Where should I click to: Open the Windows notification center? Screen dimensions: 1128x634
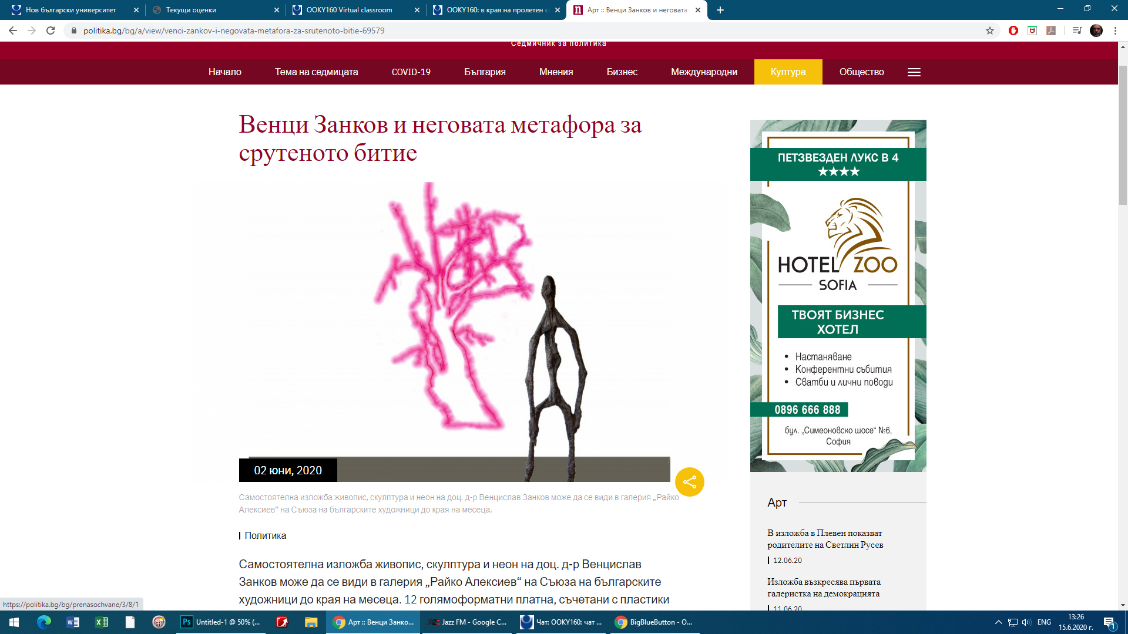[1110, 622]
